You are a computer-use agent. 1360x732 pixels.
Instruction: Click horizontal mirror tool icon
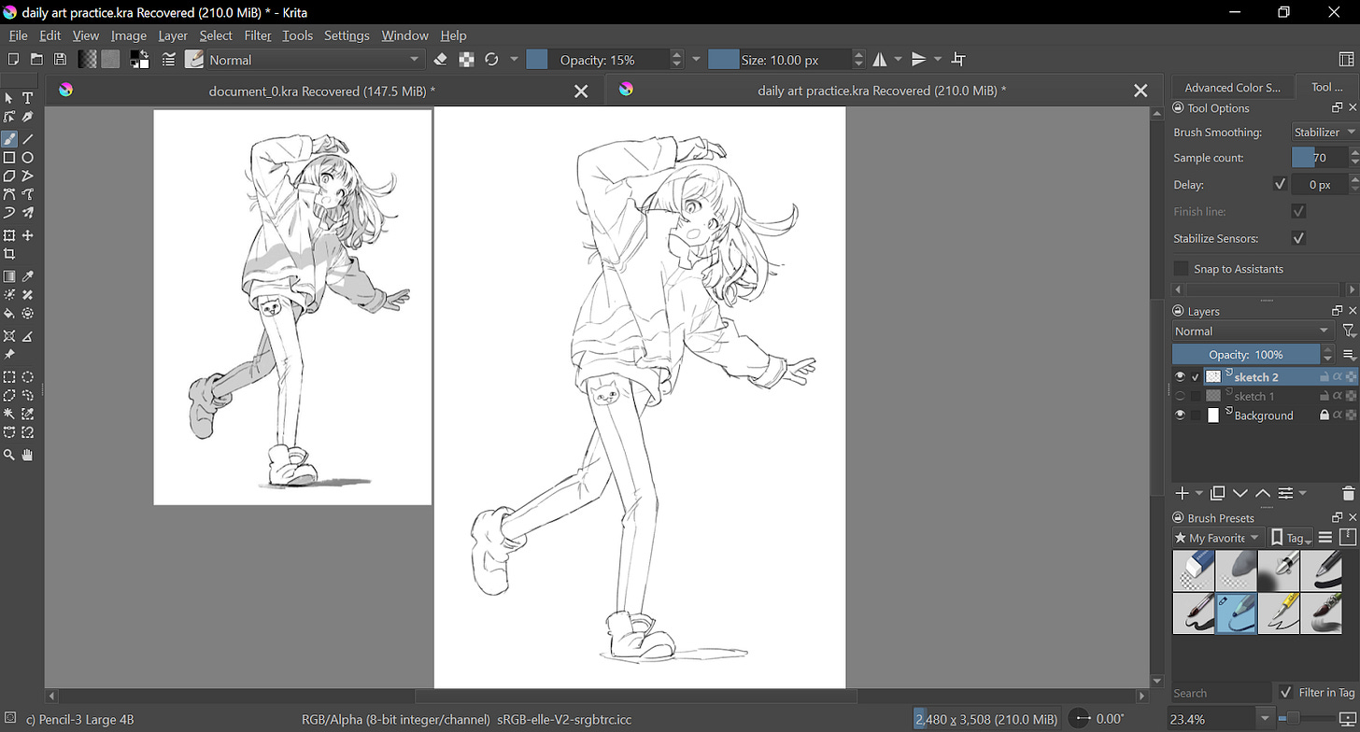[880, 60]
